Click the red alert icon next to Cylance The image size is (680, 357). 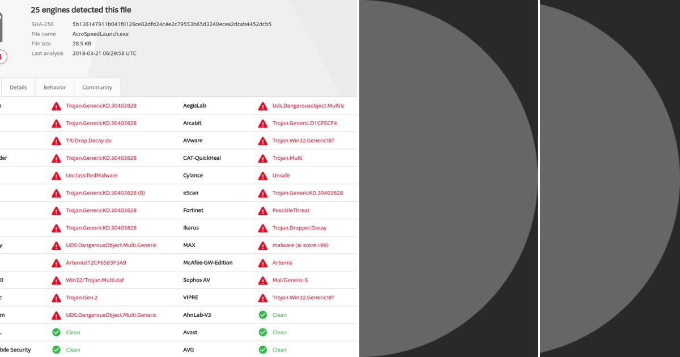pyautogui.click(x=262, y=175)
